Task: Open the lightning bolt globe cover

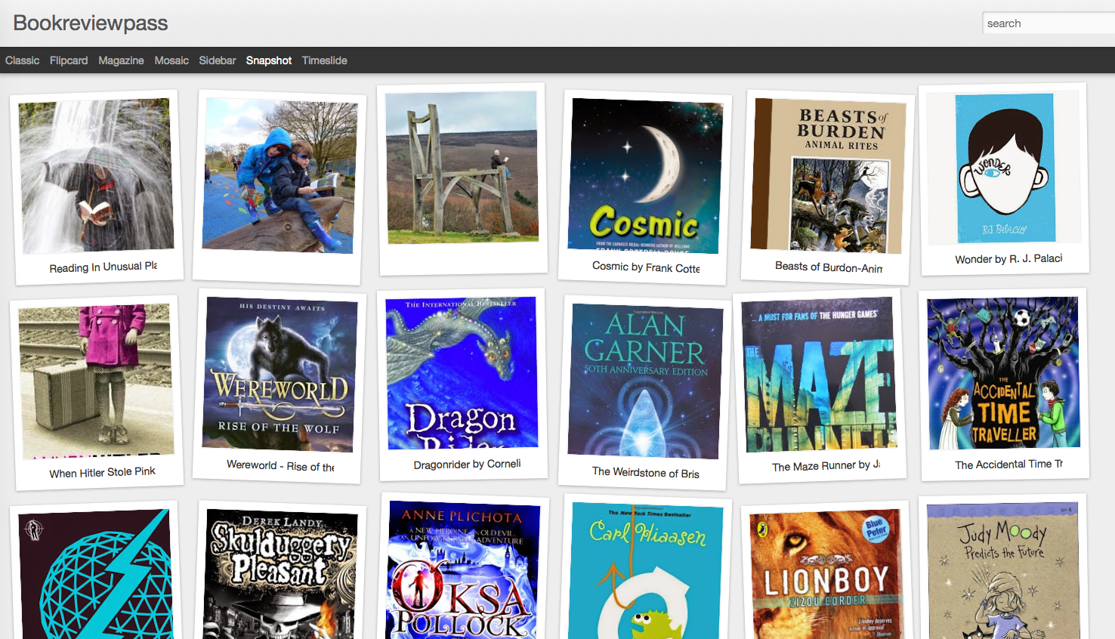Action: [97, 574]
